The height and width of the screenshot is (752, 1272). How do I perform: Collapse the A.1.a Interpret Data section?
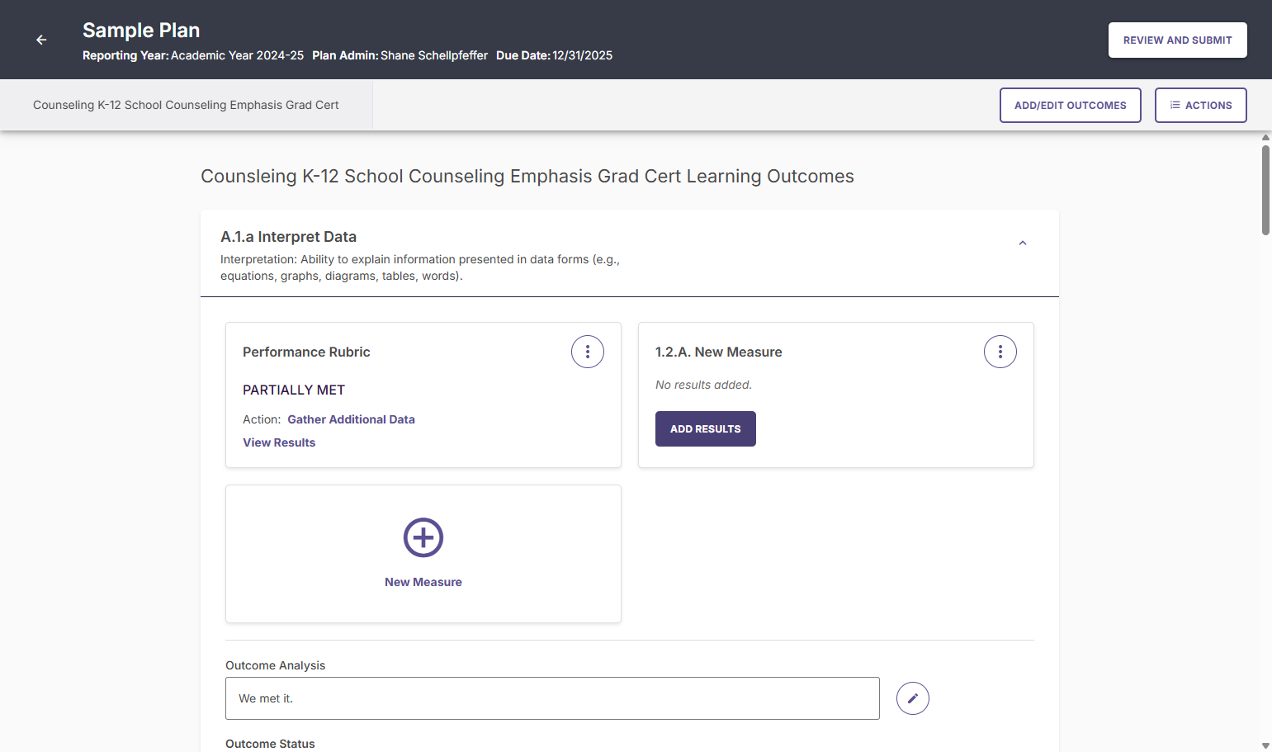click(1023, 243)
